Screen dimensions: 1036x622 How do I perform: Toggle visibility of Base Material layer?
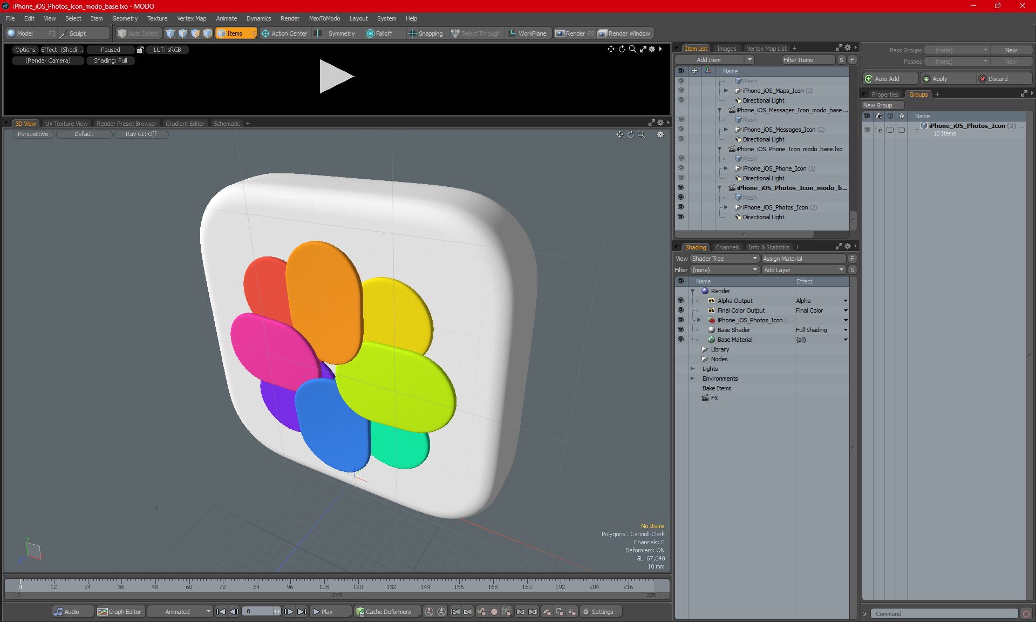tap(681, 340)
